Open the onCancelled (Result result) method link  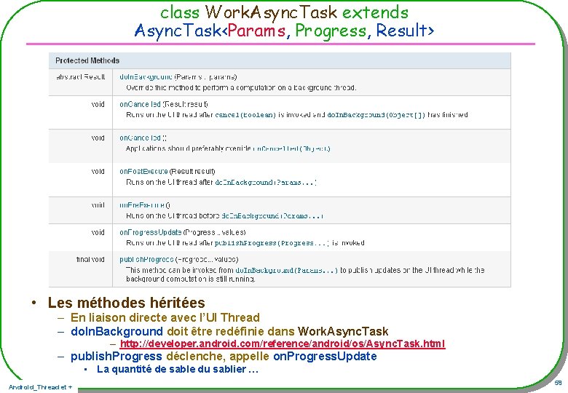pos(141,105)
